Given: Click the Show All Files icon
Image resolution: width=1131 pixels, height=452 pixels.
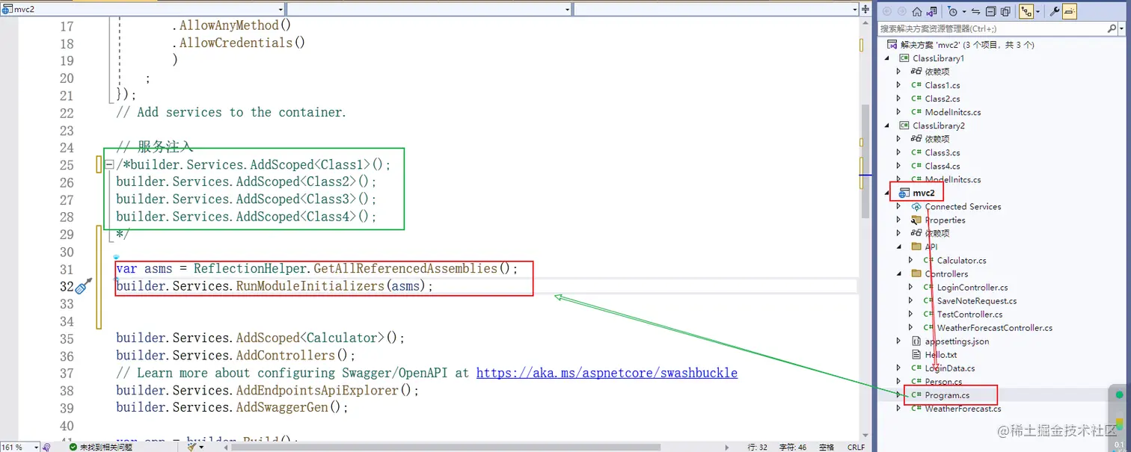Looking at the screenshot, I should click(x=1005, y=11).
